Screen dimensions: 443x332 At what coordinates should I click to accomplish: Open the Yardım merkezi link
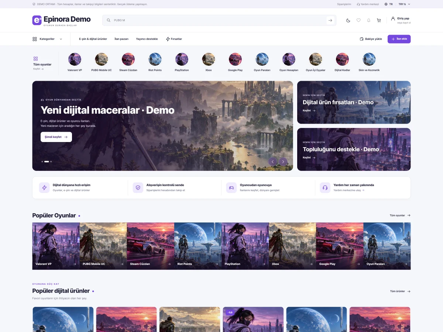pos(368,4)
